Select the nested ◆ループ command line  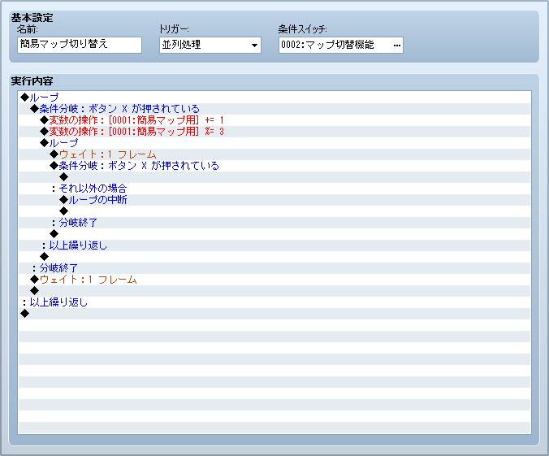(x=274, y=143)
